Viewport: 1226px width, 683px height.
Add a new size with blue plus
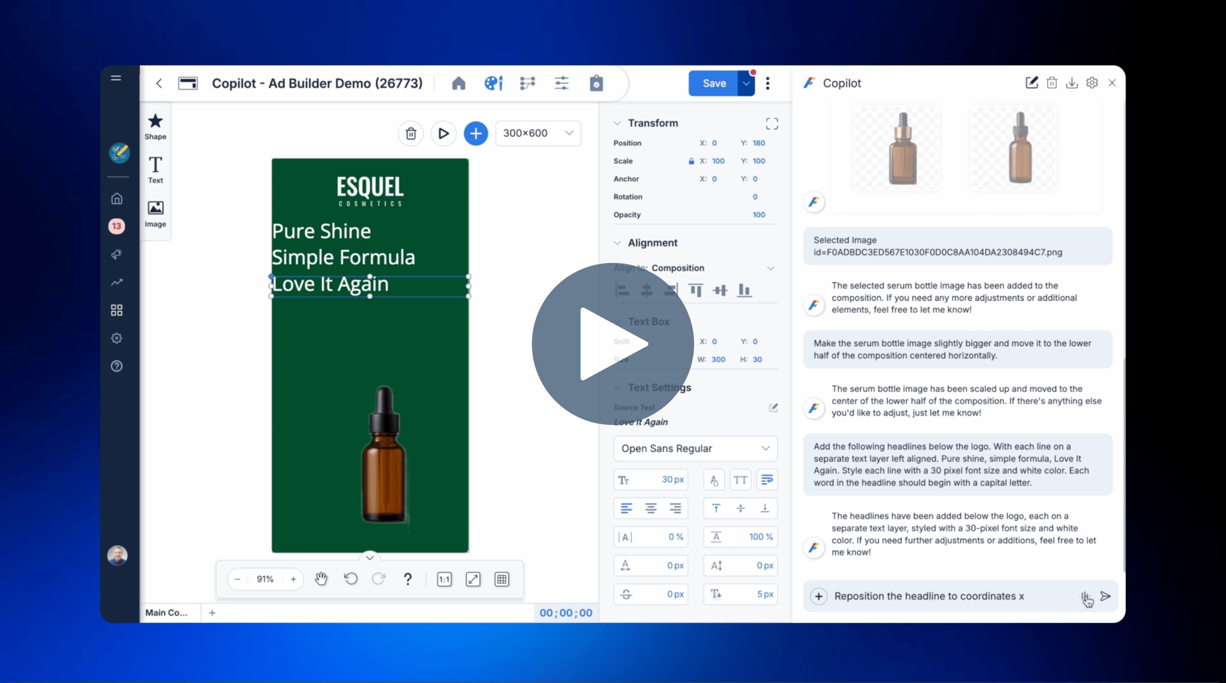pyautogui.click(x=476, y=134)
